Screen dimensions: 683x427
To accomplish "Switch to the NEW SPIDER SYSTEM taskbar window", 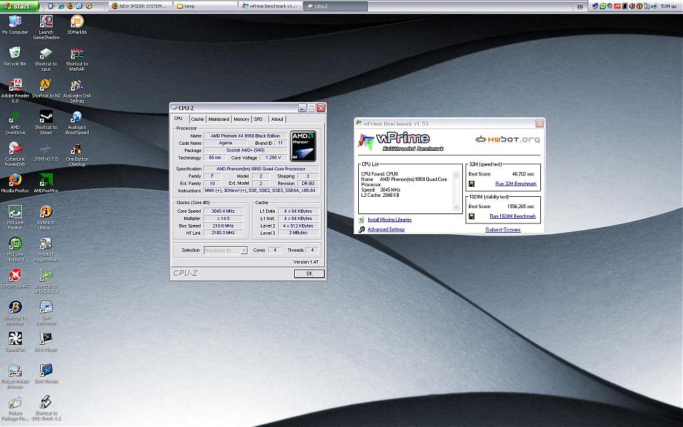I will pyautogui.click(x=140, y=6).
